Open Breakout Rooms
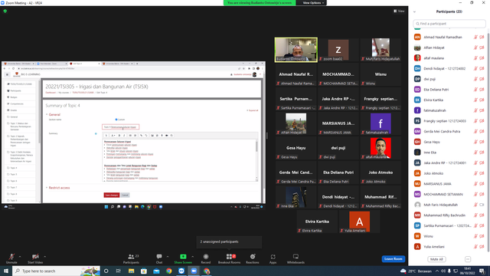The width and height of the screenshot is (490, 276). (230, 258)
